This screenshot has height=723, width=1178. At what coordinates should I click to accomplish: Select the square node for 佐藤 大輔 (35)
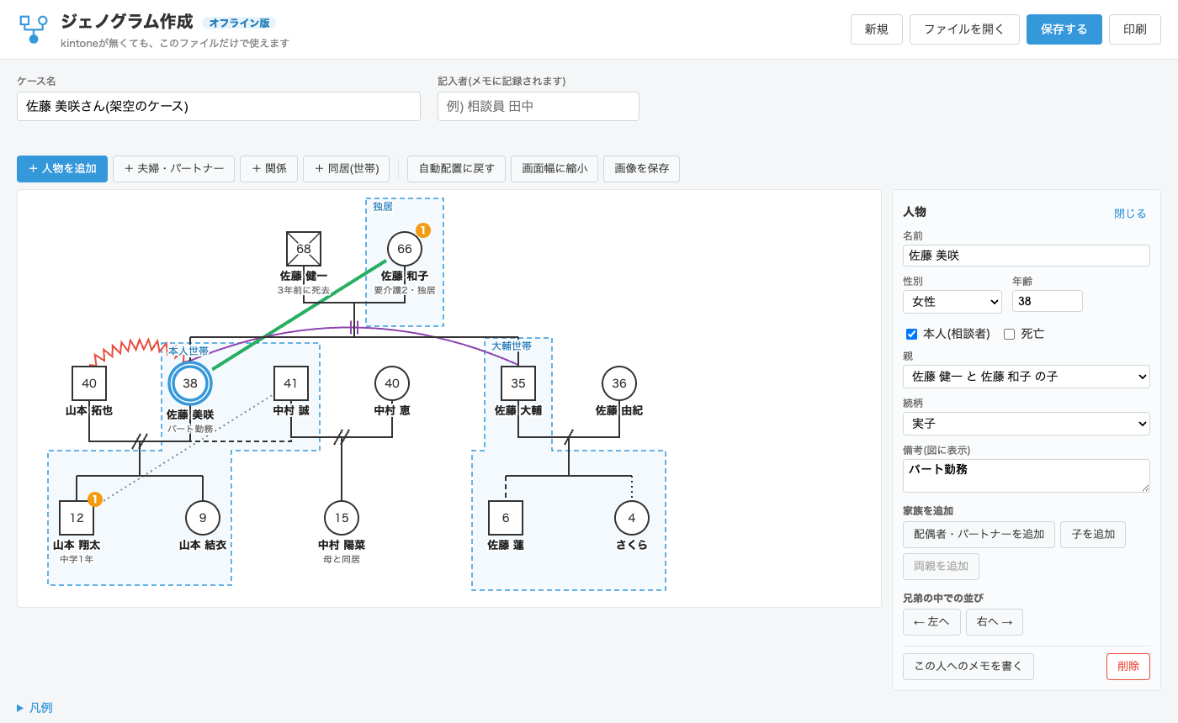[518, 383]
